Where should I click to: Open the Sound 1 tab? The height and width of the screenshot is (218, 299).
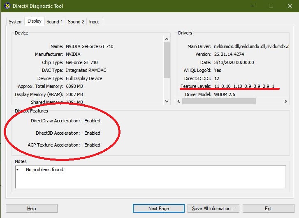[x=55, y=22]
